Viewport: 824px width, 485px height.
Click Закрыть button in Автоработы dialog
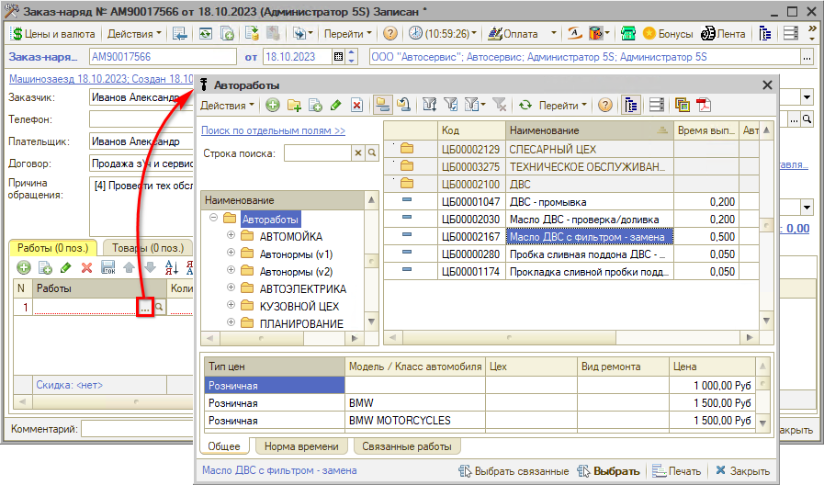click(x=743, y=471)
